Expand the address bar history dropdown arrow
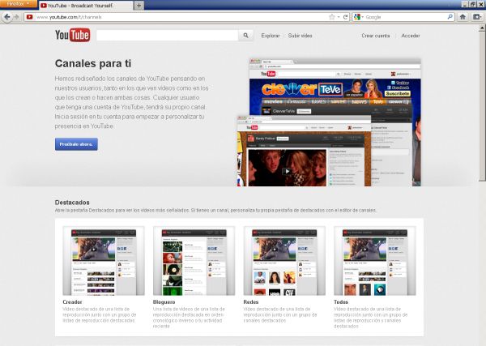The width and height of the screenshot is (486, 346). (339, 17)
